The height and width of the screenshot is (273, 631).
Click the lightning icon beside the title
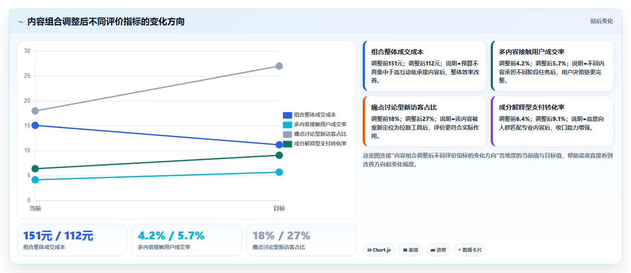coord(21,22)
